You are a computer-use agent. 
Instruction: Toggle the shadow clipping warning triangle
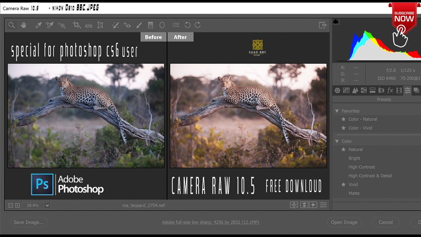pos(336,21)
